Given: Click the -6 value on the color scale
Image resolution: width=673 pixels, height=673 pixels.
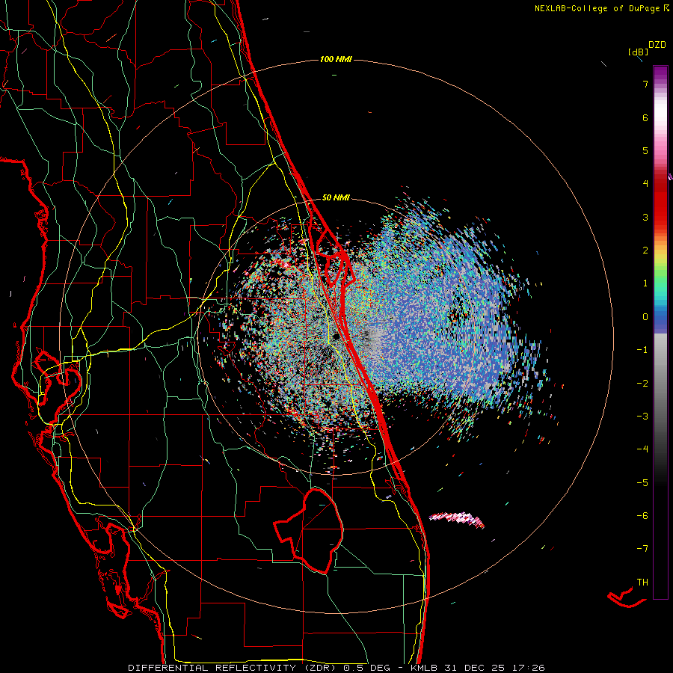Looking at the screenshot, I should [x=642, y=516].
